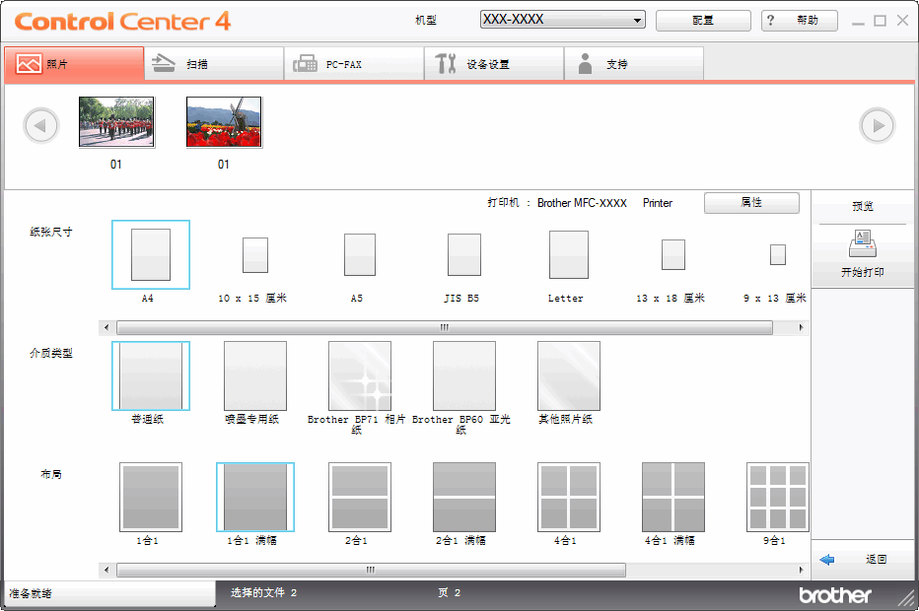Viewport: 919px width, 611px height.
Task: Click the 开始打印 printer icon
Action: [862, 244]
